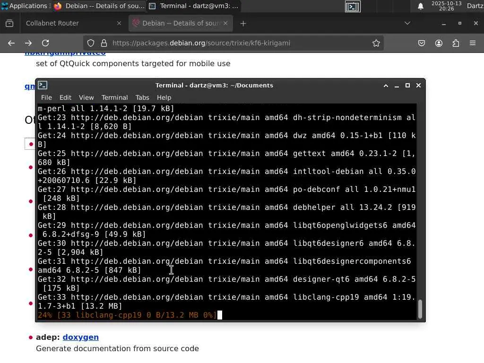The height and width of the screenshot is (363, 484).
Task: Open the doxygen package link
Action: [x=80, y=337]
